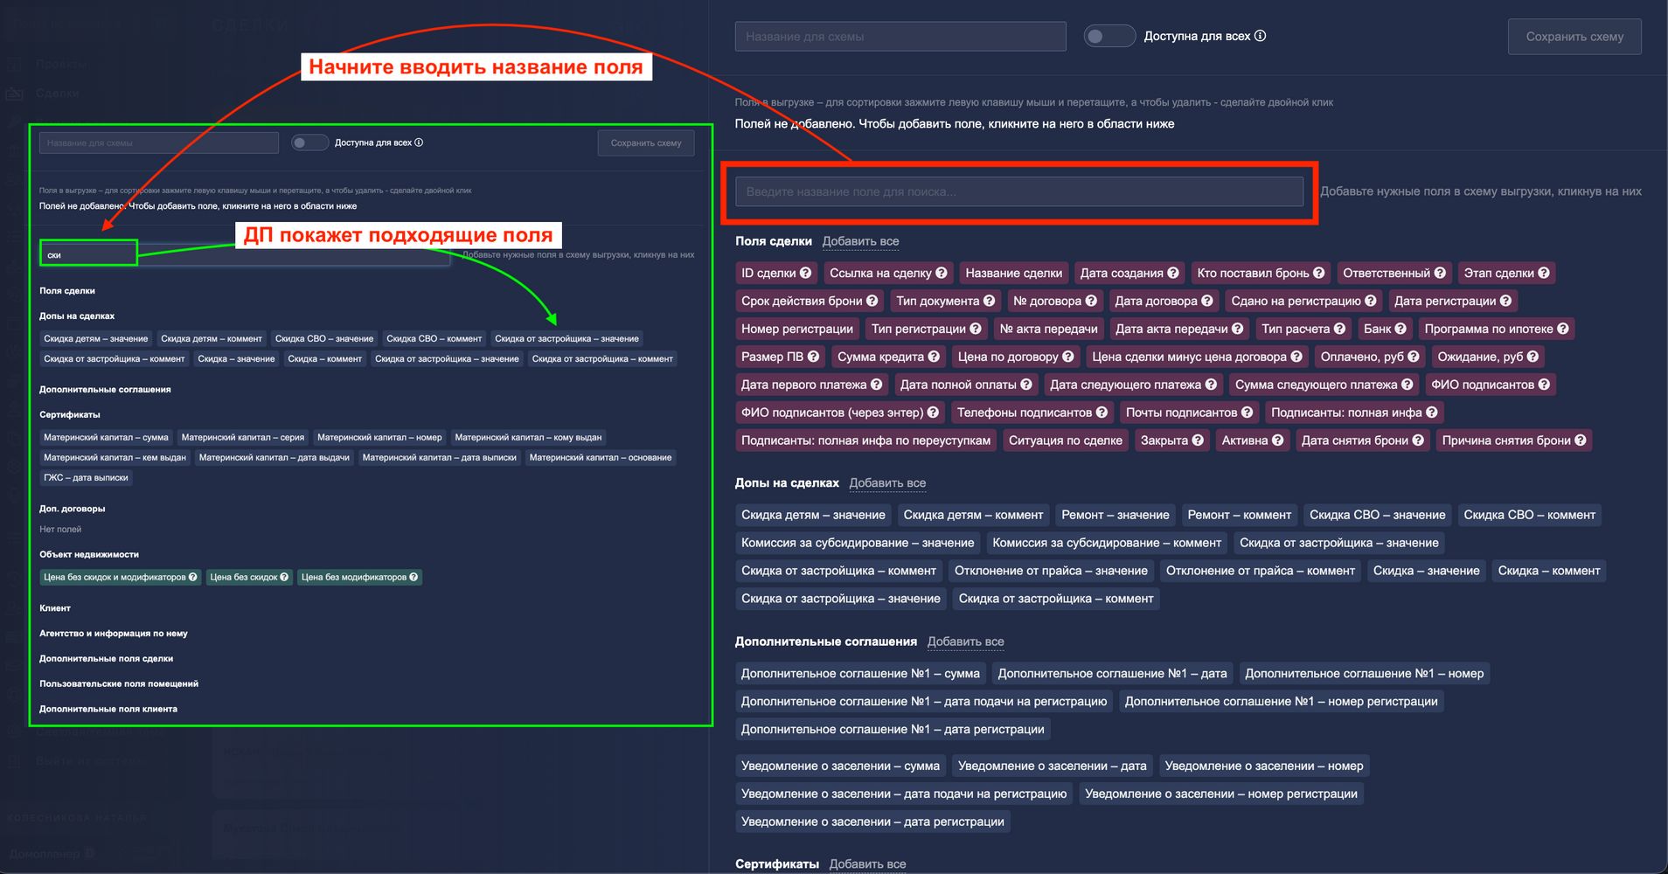Click 'Добавить все' beside 'Дополнительные соглашения'

coord(965,642)
